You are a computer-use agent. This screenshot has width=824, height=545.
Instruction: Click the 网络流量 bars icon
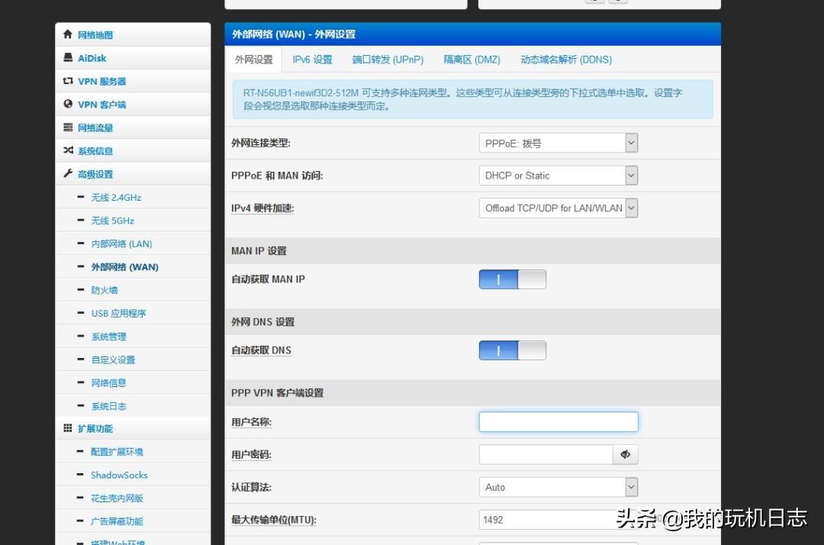click(x=68, y=127)
